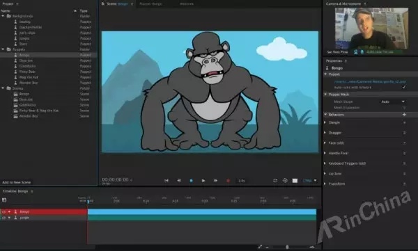Toggle Transform behavior arm icon
The width and height of the screenshot is (418, 251).
(x=404, y=184)
